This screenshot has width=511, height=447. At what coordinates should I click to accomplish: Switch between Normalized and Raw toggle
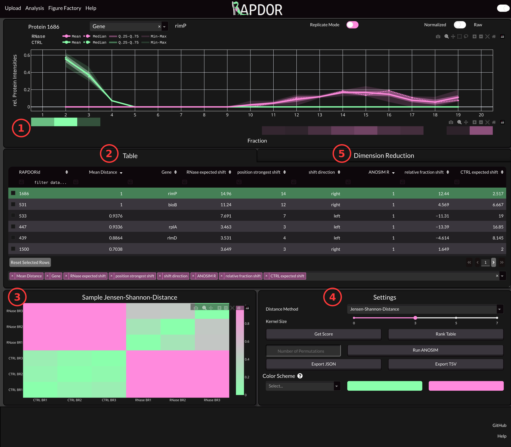coord(460,25)
